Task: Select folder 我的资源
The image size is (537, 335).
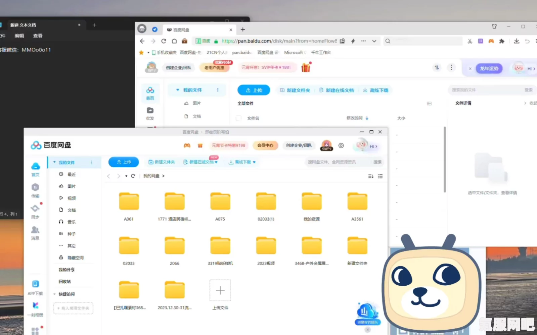Action: pyautogui.click(x=312, y=201)
